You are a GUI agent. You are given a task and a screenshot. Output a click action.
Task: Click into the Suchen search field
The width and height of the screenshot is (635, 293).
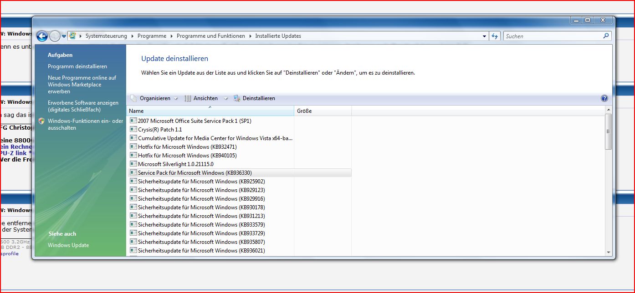pos(553,36)
